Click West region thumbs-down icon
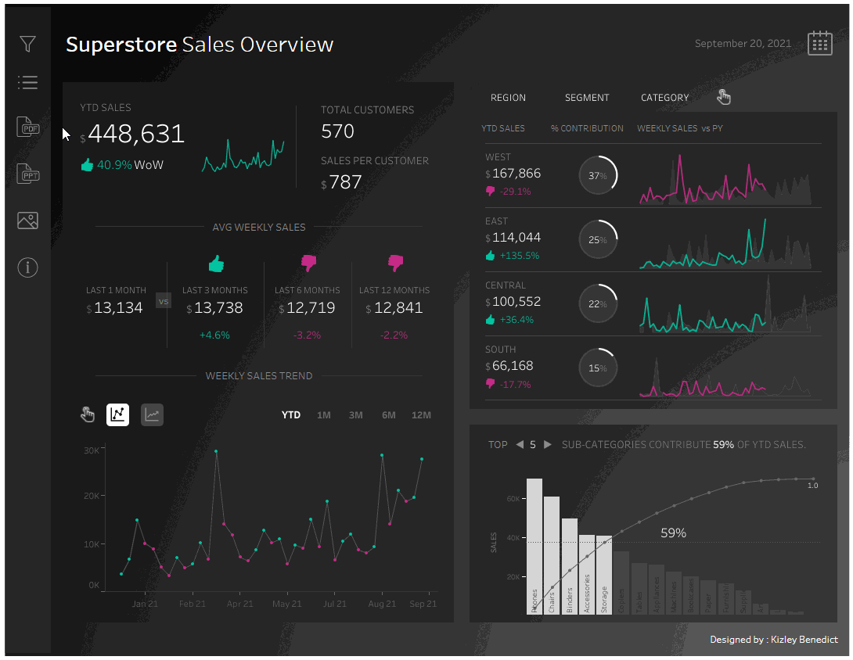Viewport: 853px width, 660px height. (490, 192)
